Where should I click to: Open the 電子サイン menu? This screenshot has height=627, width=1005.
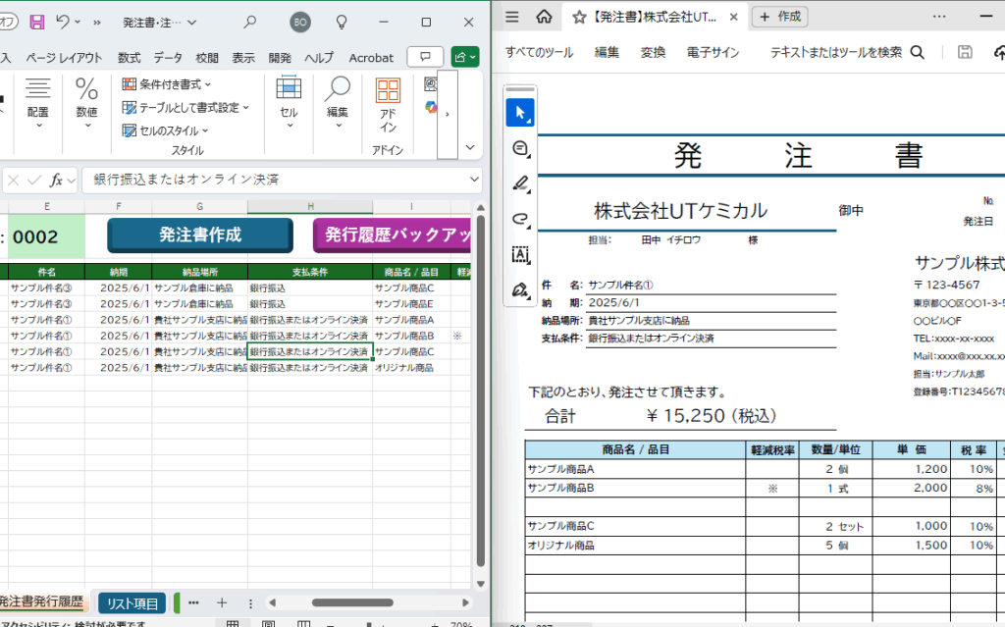click(713, 53)
